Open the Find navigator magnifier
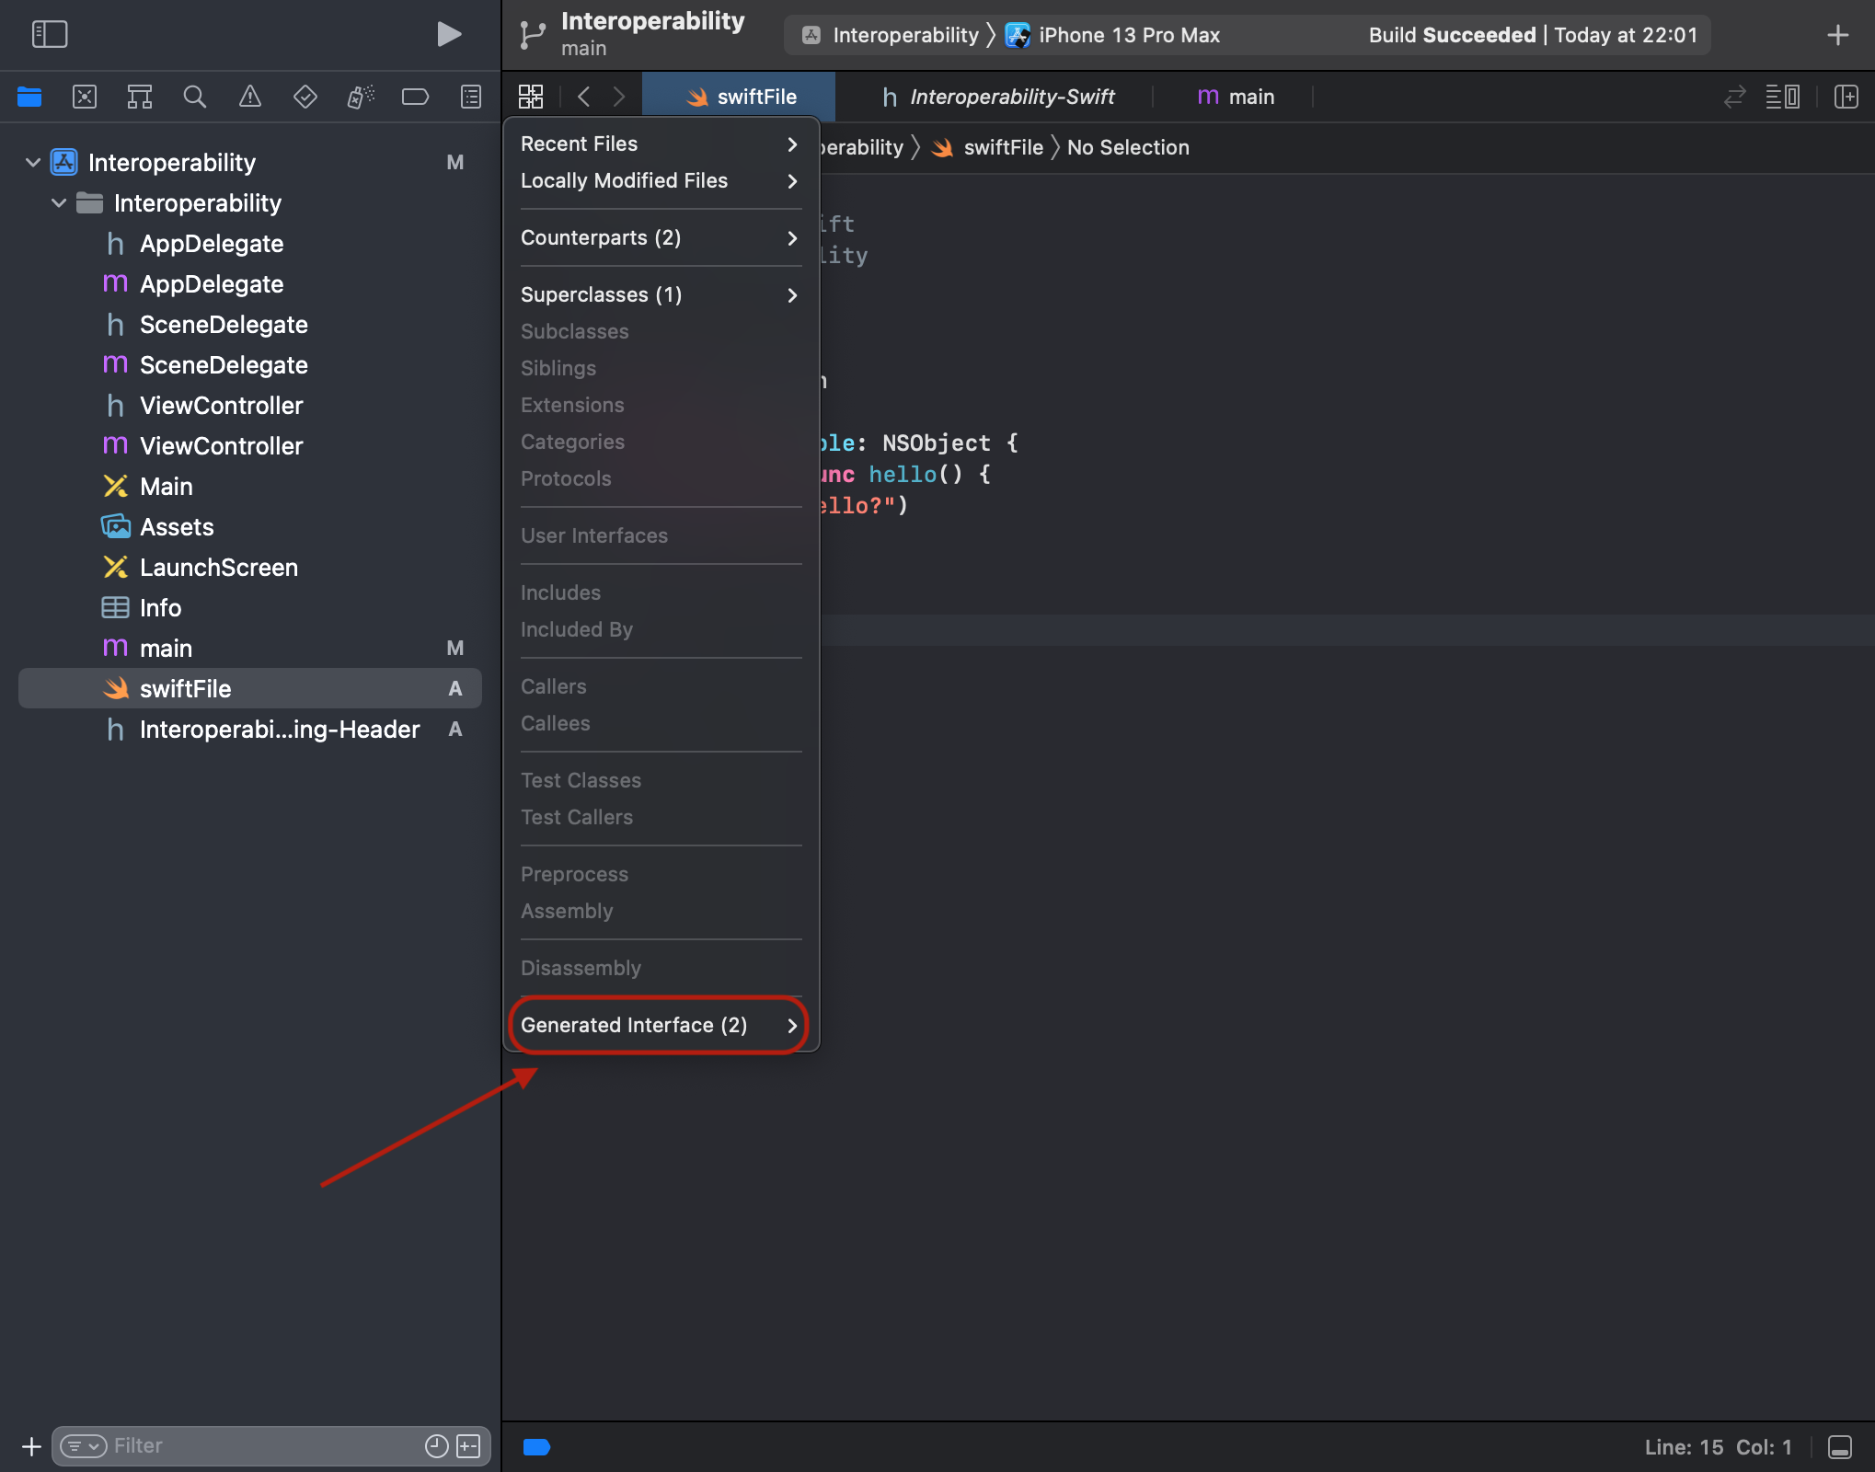 (x=195, y=97)
